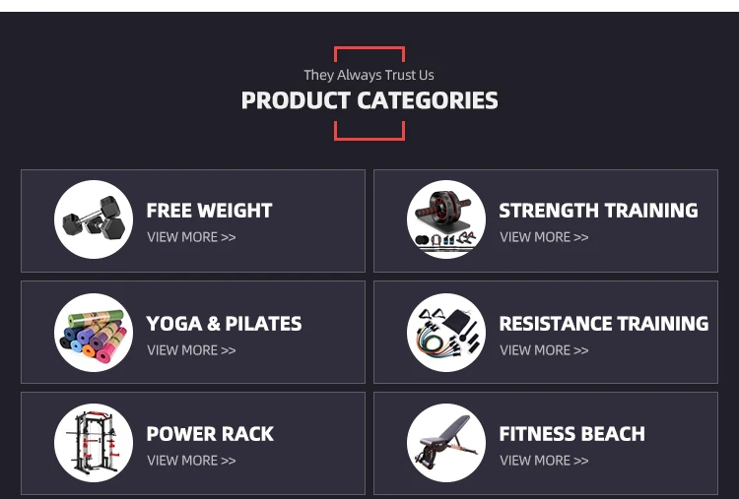Select the STRENGTH TRAINING category title
Viewport: 739px width, 499px height.
point(598,211)
